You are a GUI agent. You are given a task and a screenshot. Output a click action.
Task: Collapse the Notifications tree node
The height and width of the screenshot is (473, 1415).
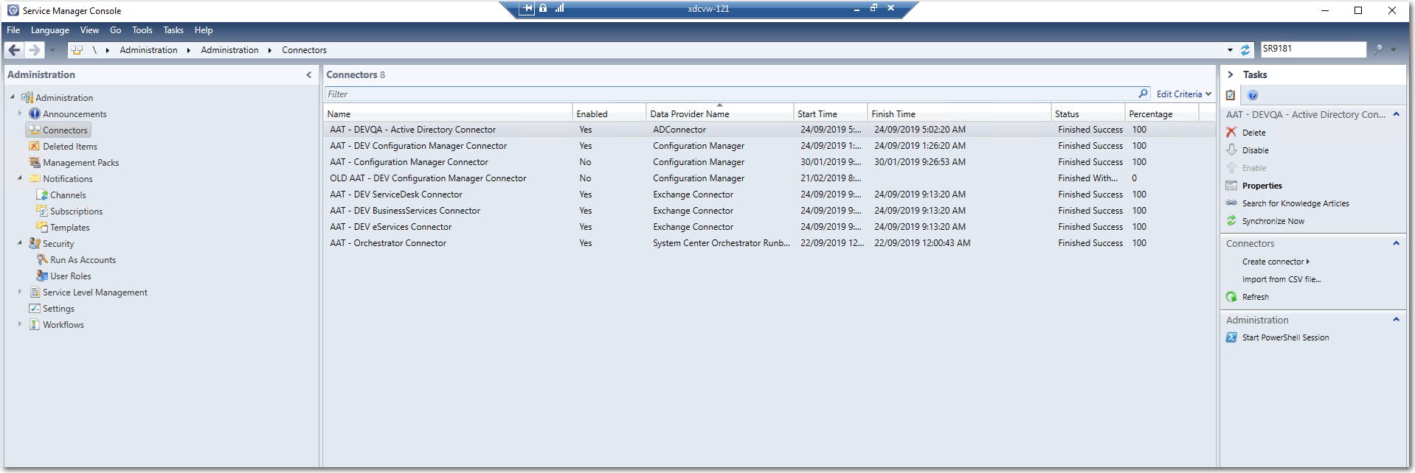20,178
